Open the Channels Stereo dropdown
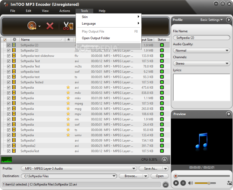 (202, 64)
